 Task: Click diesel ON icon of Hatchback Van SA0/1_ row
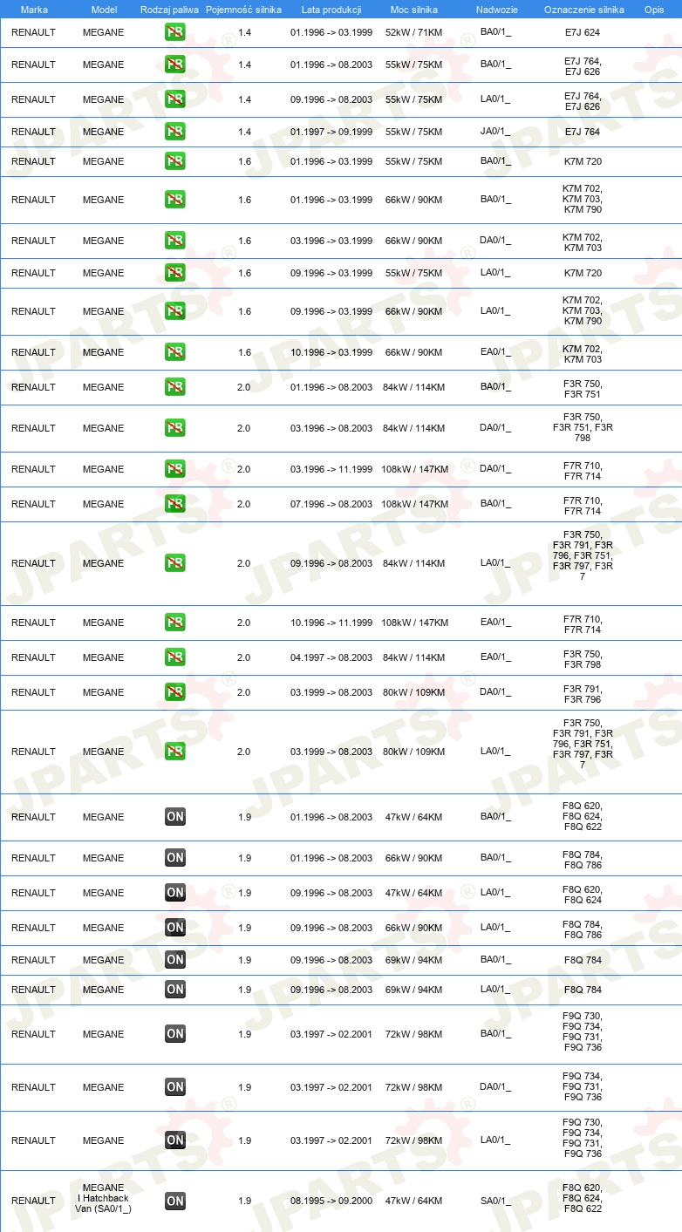[175, 1201]
